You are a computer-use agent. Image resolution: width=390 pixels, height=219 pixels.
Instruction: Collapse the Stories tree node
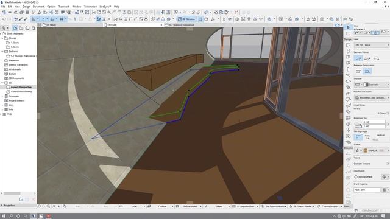tap(2, 38)
